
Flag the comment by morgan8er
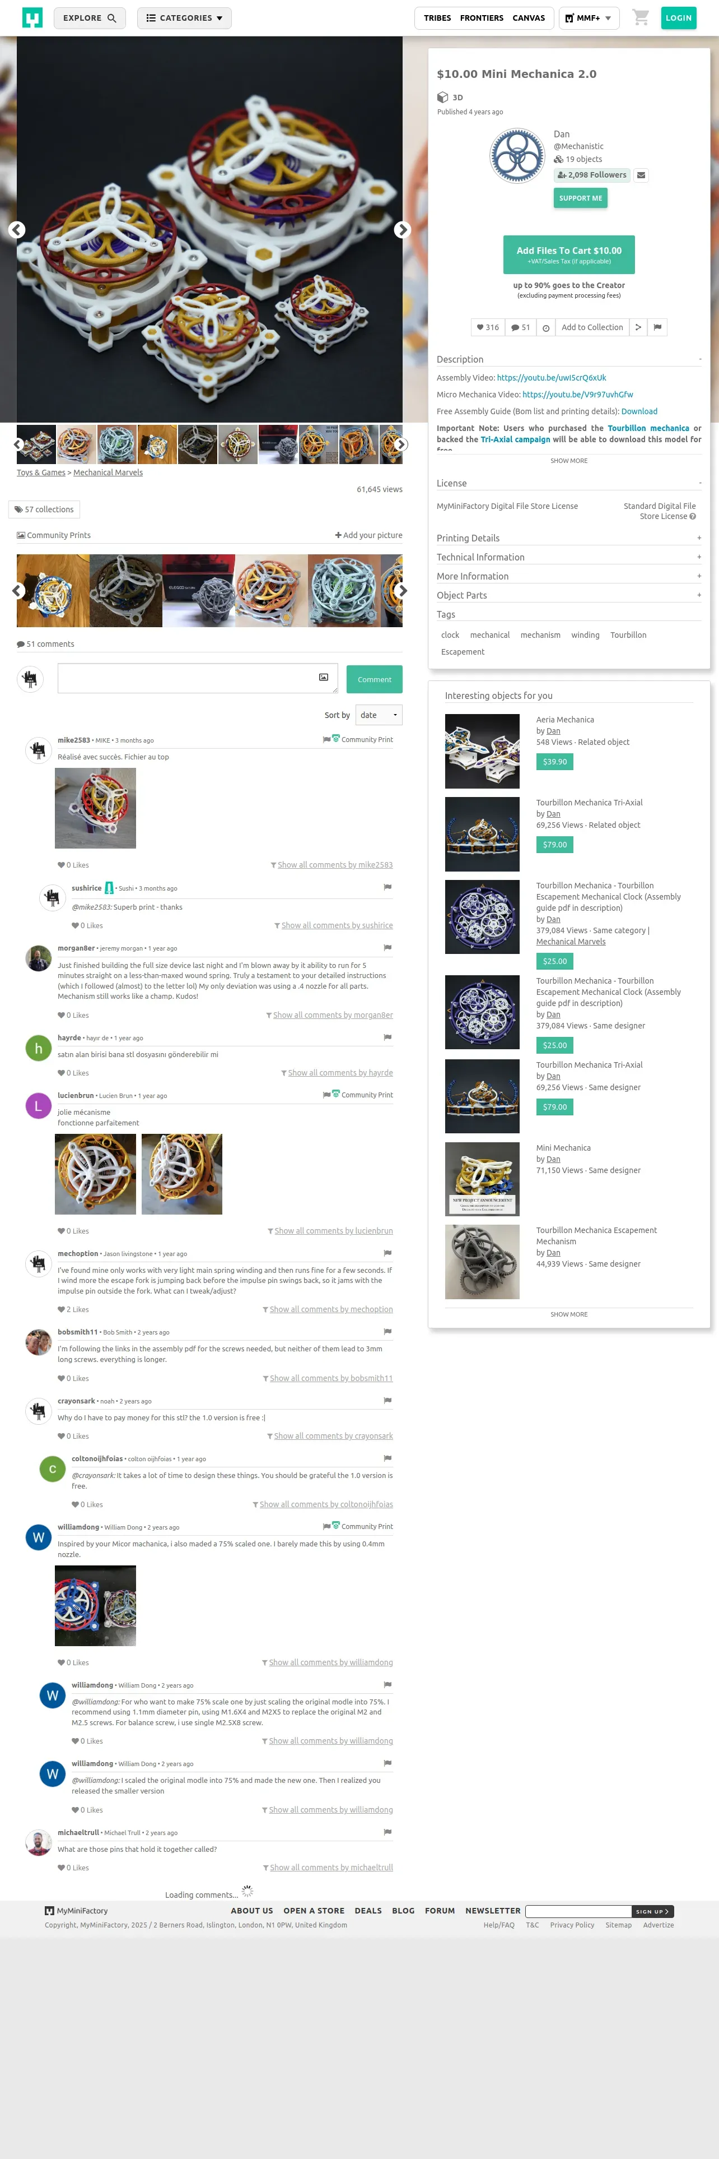click(387, 947)
